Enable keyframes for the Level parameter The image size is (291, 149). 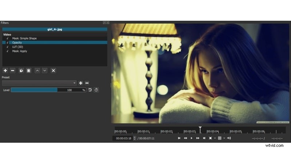click(x=96, y=90)
